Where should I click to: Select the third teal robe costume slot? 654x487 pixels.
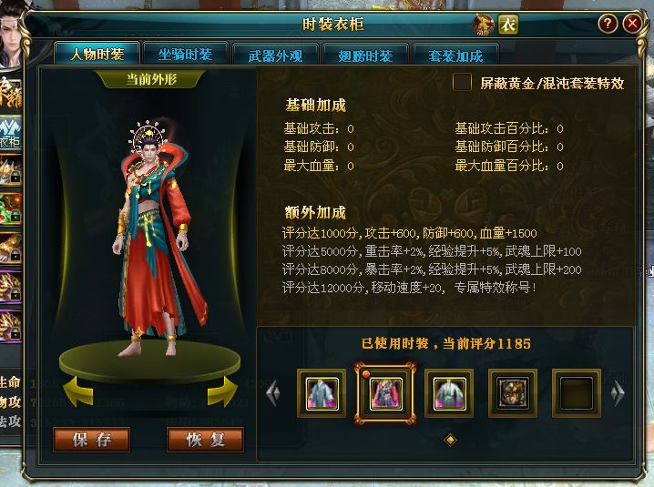coord(449,393)
